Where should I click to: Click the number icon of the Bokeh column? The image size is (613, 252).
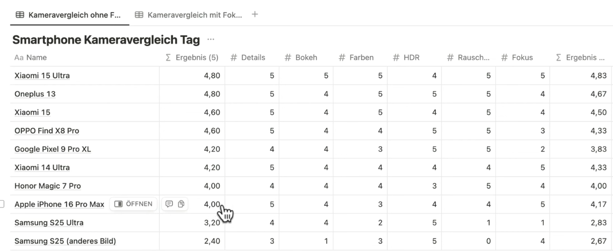287,58
